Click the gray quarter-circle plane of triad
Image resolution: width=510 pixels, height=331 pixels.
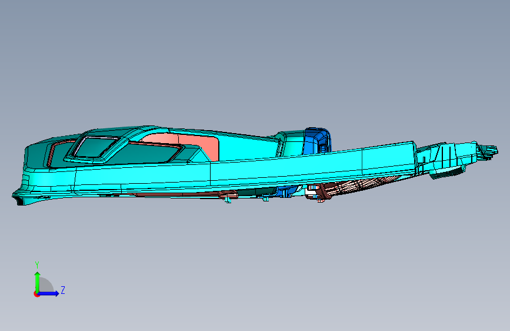click(45, 285)
